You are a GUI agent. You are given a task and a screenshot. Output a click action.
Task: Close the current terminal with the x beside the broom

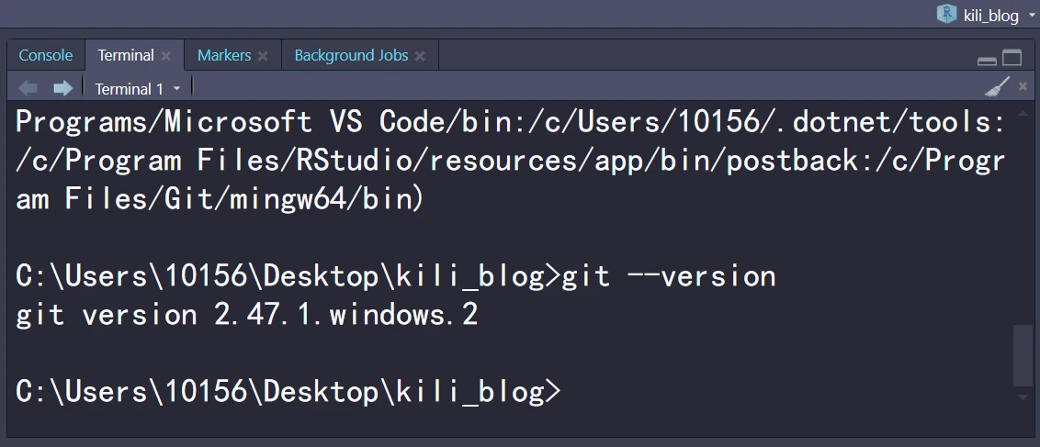tap(1023, 87)
